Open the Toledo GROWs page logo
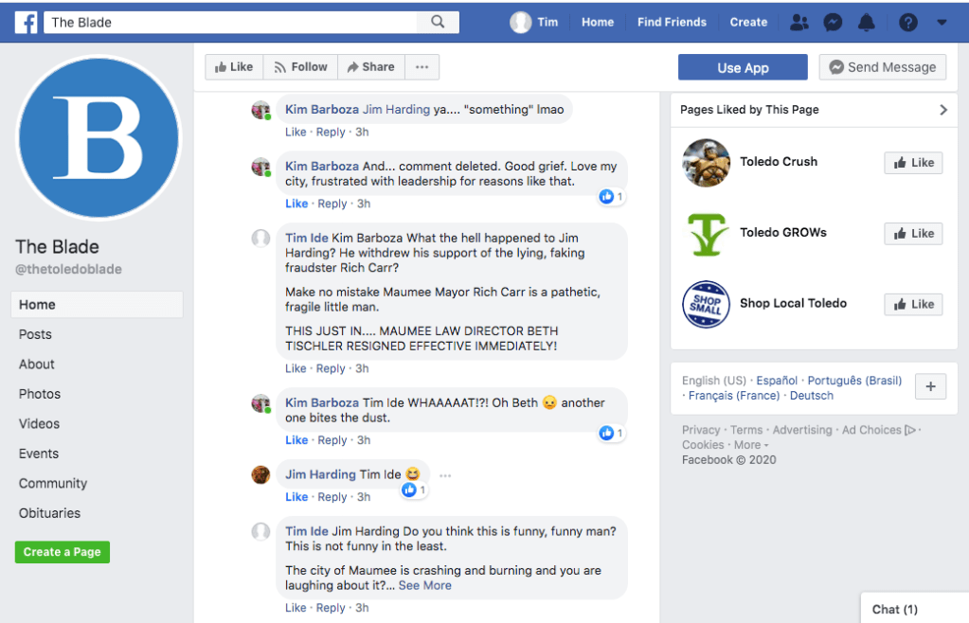Viewport: 969px width, 623px height. point(706,233)
